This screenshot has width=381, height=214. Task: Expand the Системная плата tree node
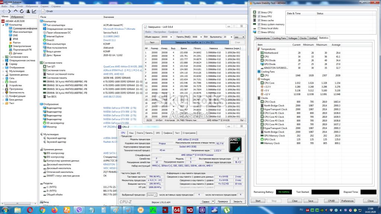point(3,57)
